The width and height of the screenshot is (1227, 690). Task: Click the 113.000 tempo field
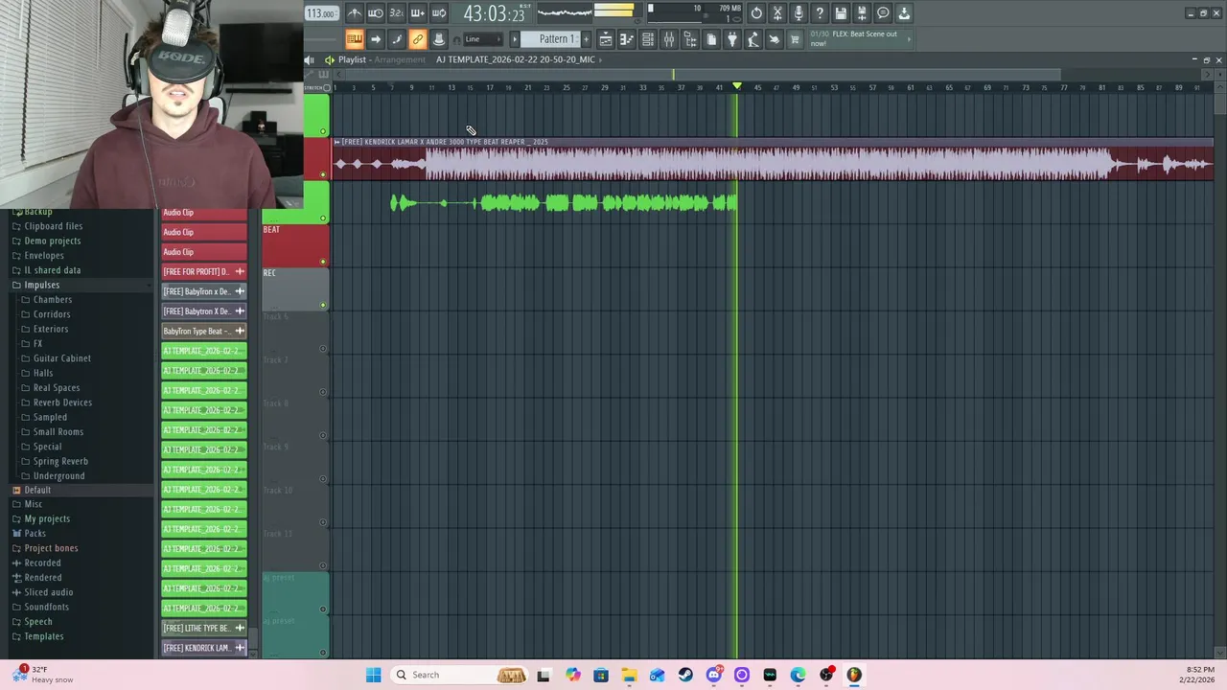[321, 13]
